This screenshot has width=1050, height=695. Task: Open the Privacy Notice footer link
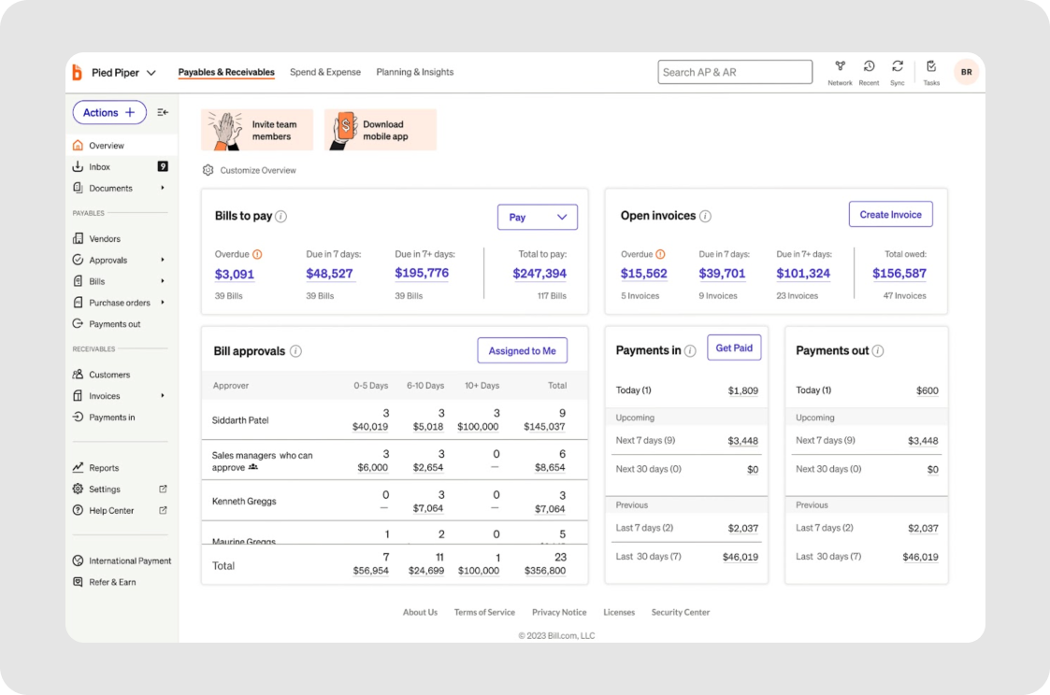[559, 612]
